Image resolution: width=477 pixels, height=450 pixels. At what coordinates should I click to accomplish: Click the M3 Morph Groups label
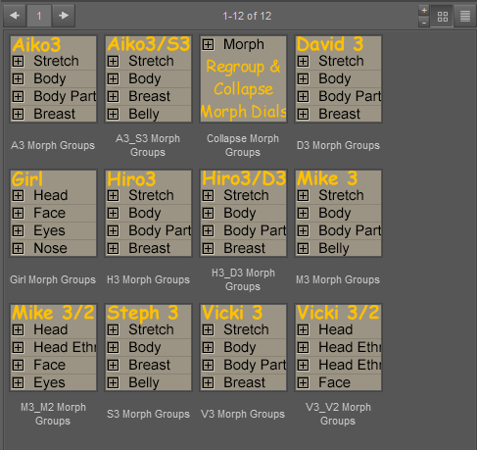pos(338,279)
